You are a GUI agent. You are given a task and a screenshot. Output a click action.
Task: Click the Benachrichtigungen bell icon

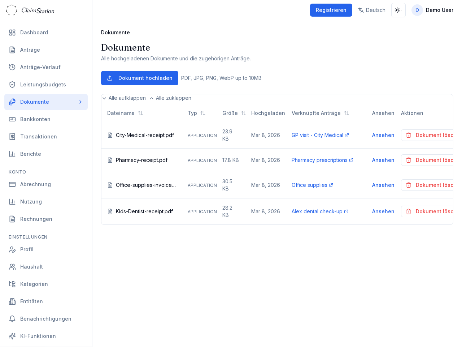click(12, 319)
